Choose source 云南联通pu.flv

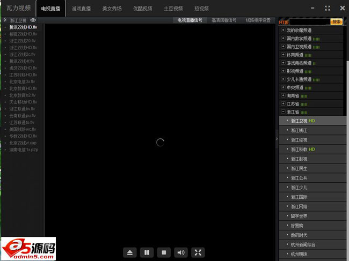coord(23,116)
